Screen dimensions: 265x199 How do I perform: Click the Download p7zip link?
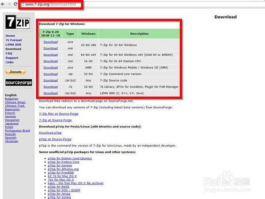(50, 133)
